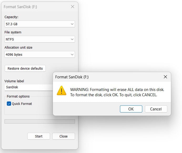Close the warning dialog with its X
The width and height of the screenshot is (182, 153).
pyautogui.click(x=165, y=77)
